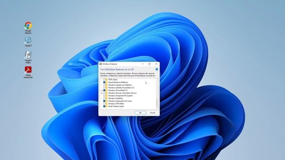285x160 pixels.
Task: Check the Windows Hypervisor Platform checkbox
Action: pos(104,85)
